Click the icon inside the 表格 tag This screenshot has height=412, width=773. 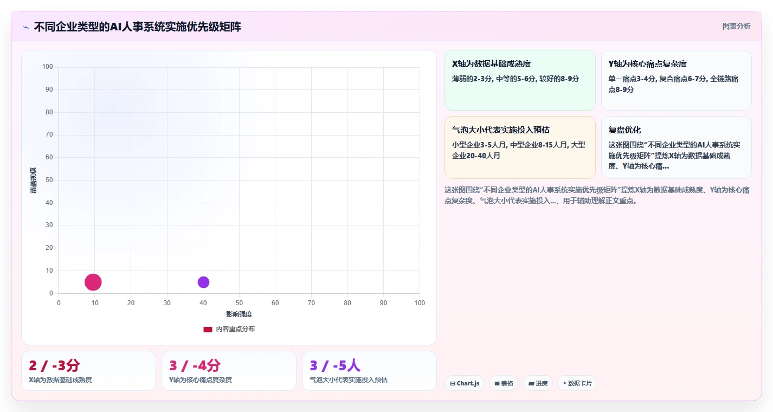tap(497, 383)
